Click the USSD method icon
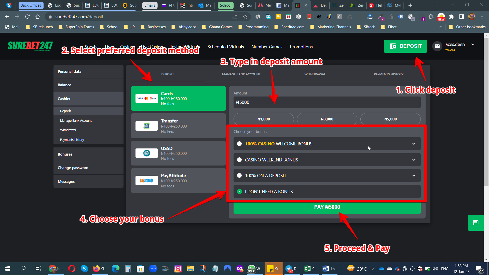 point(146,153)
